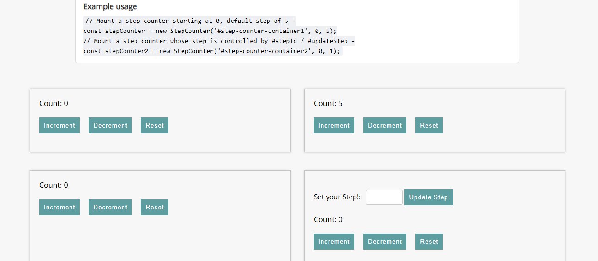Click the stepCounter2 code line
The height and width of the screenshot is (261, 598).
point(213,51)
